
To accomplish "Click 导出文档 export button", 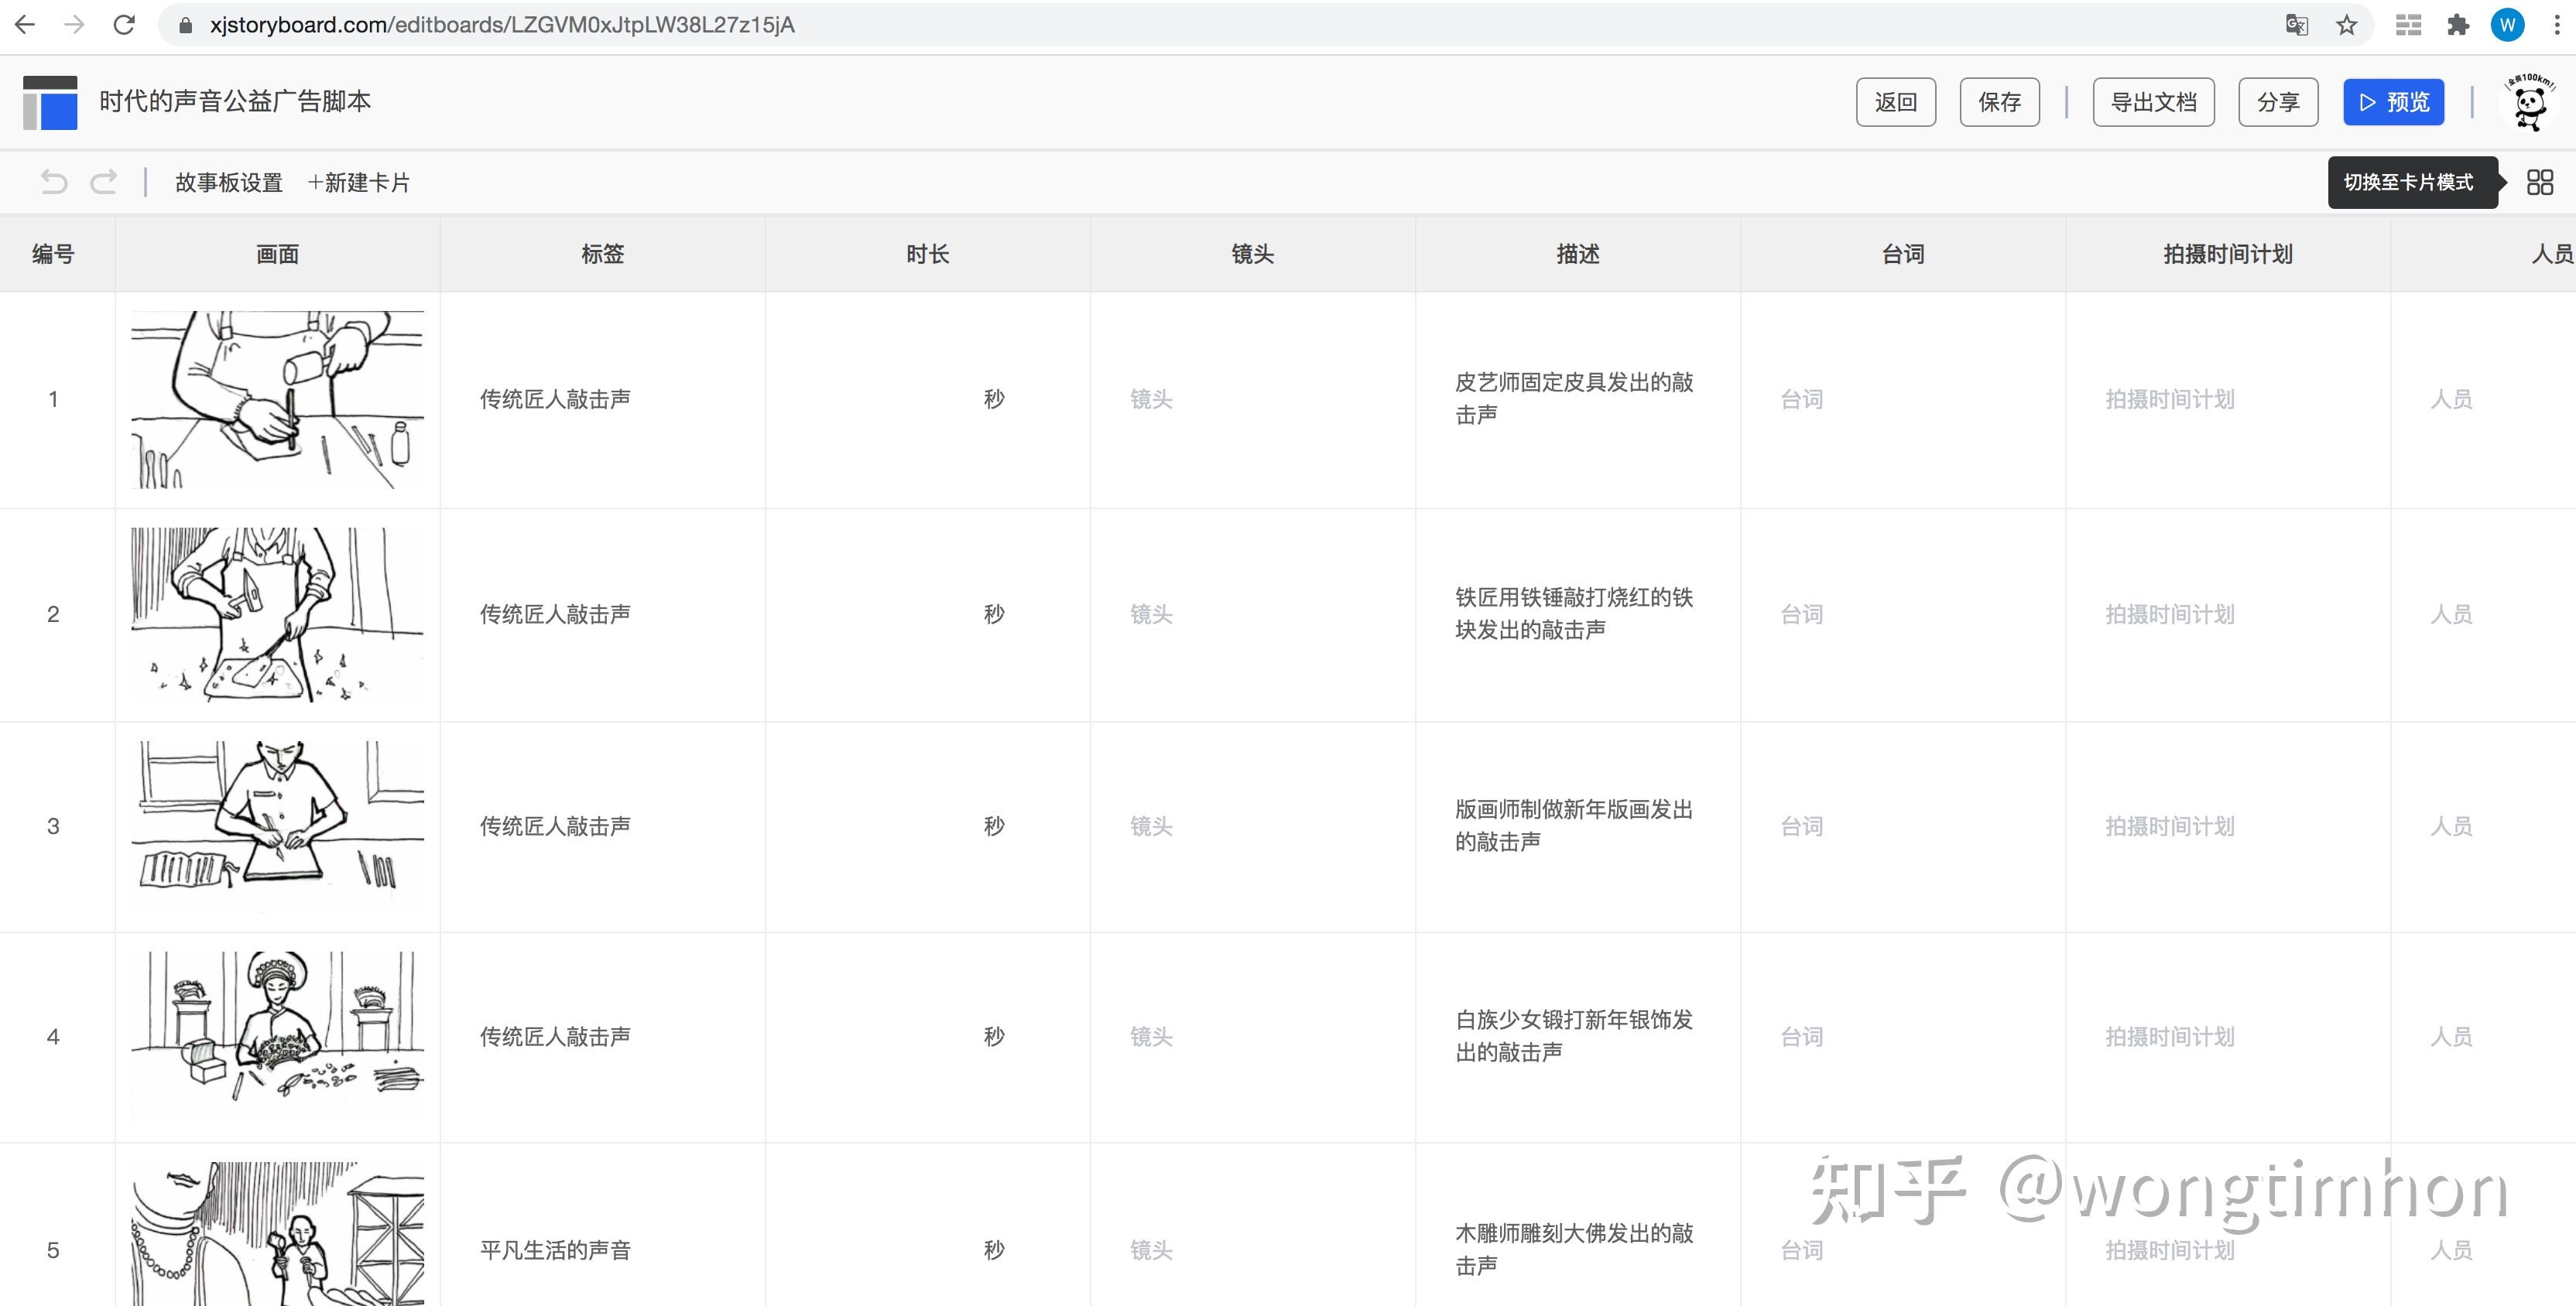I will 2153,102.
